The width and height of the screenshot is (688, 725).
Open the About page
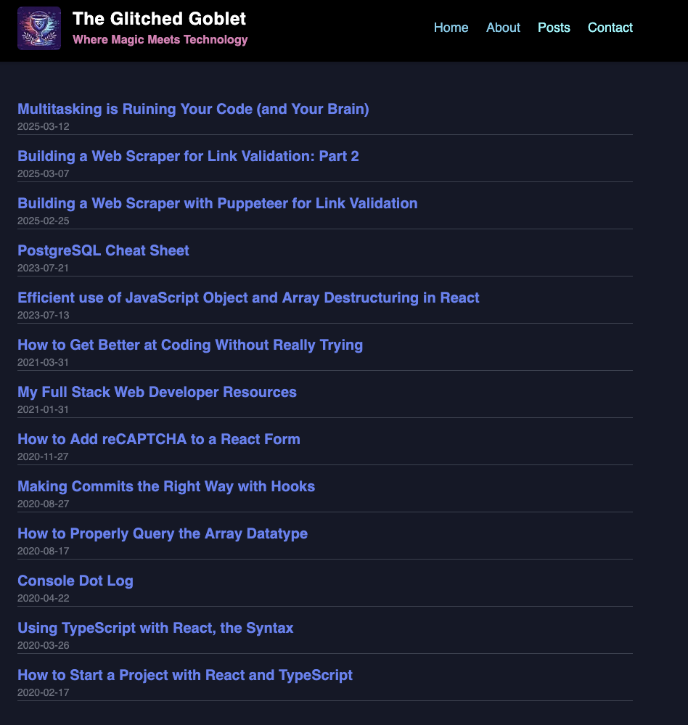tap(503, 28)
